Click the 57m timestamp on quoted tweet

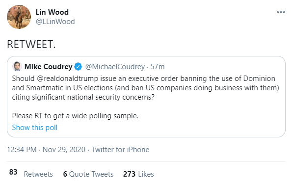tap(158, 67)
